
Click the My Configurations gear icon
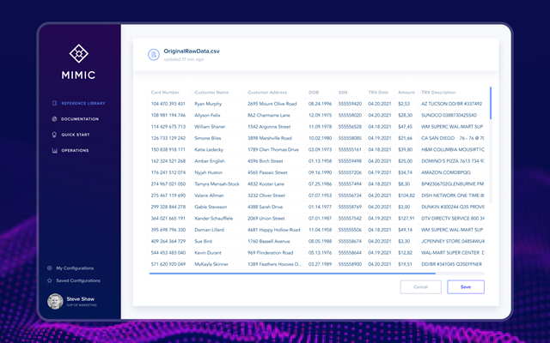pos(50,268)
